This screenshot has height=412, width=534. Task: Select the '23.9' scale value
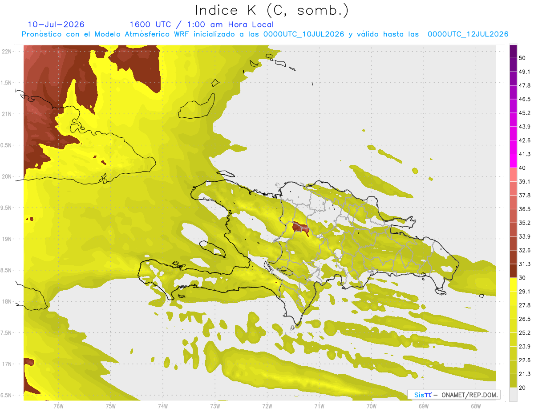coord(525,346)
